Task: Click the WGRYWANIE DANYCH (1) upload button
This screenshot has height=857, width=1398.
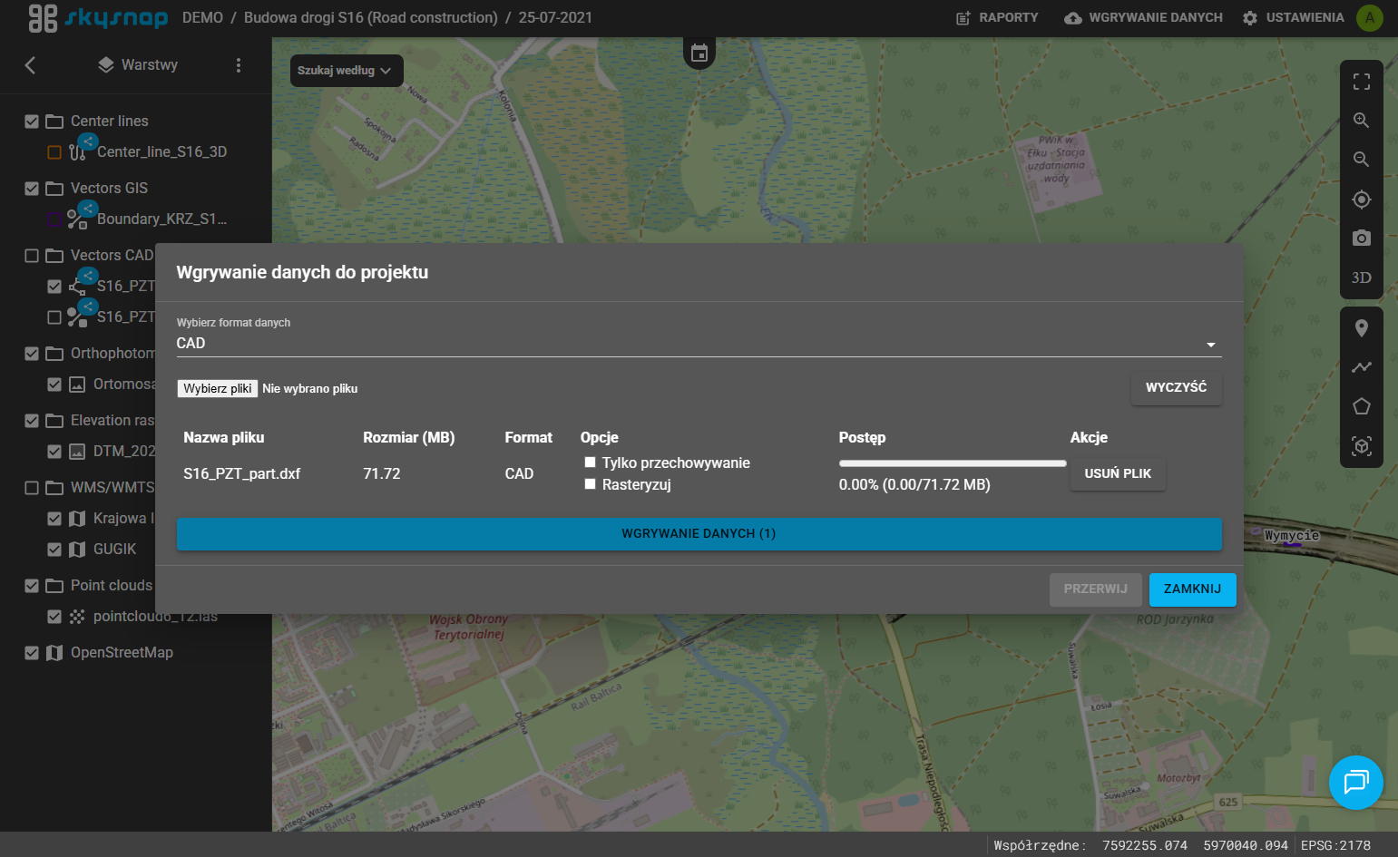Action: [699, 534]
